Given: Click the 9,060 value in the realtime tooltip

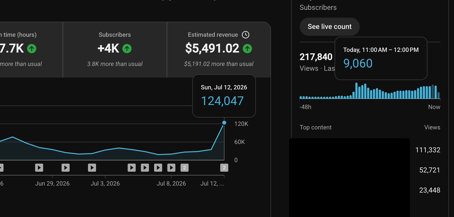Looking at the screenshot, I should 358,63.
